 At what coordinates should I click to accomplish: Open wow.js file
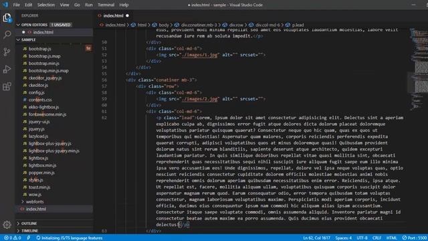[x=35, y=194]
